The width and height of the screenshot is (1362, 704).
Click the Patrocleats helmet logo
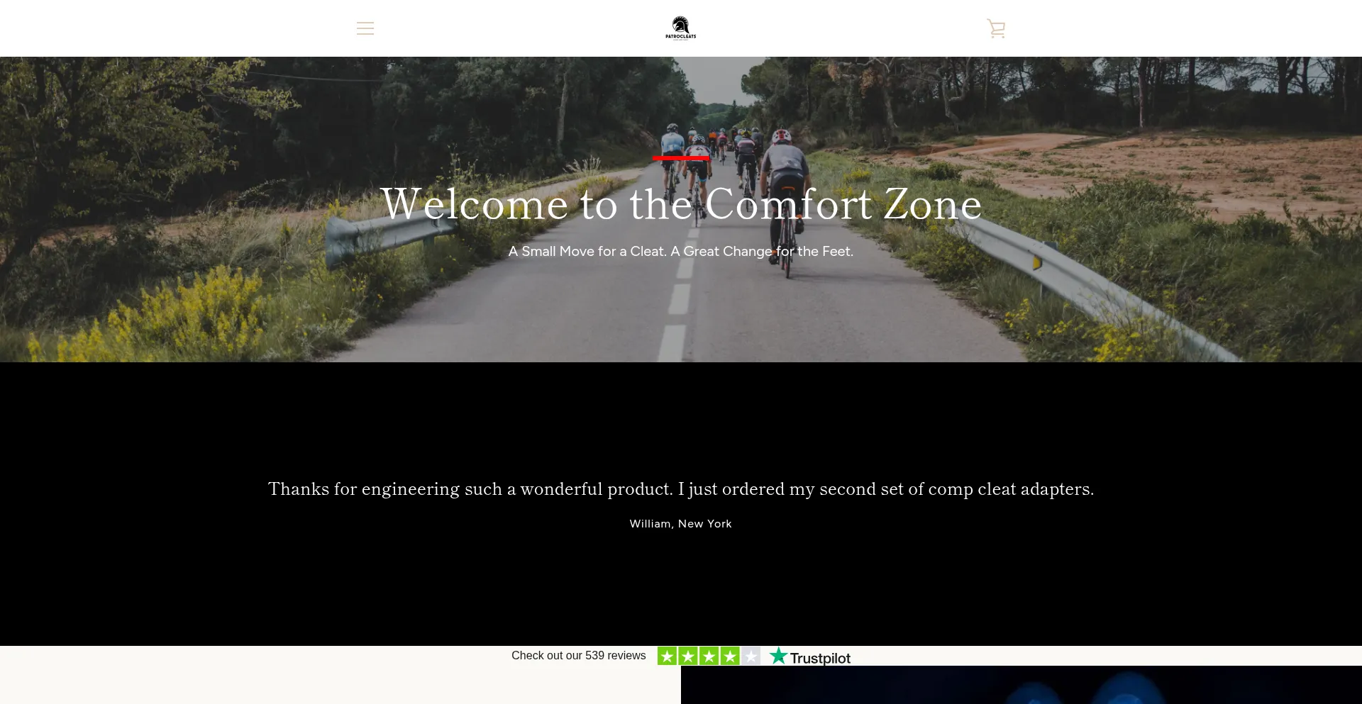pos(680,28)
